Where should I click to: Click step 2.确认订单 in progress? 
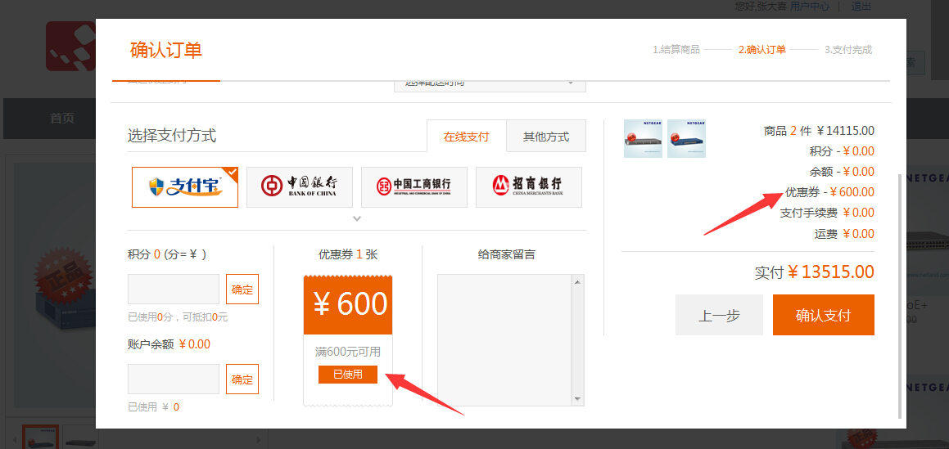(762, 50)
